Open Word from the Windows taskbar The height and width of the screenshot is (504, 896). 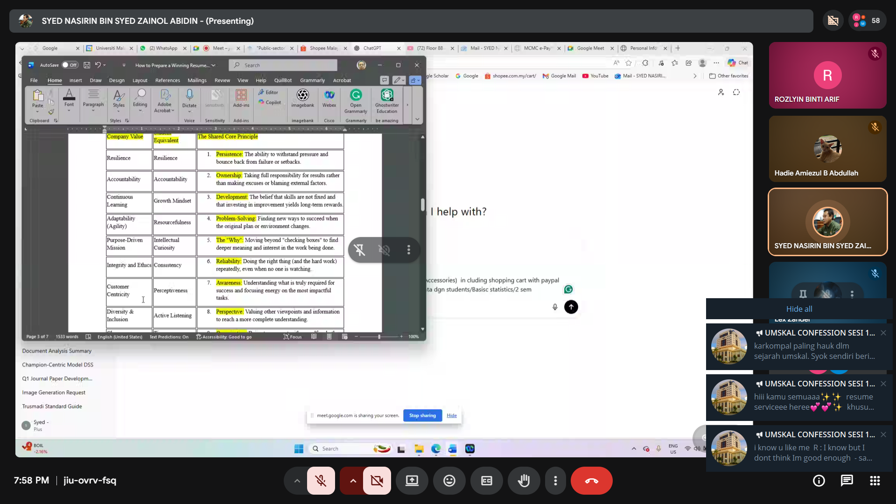(453, 449)
